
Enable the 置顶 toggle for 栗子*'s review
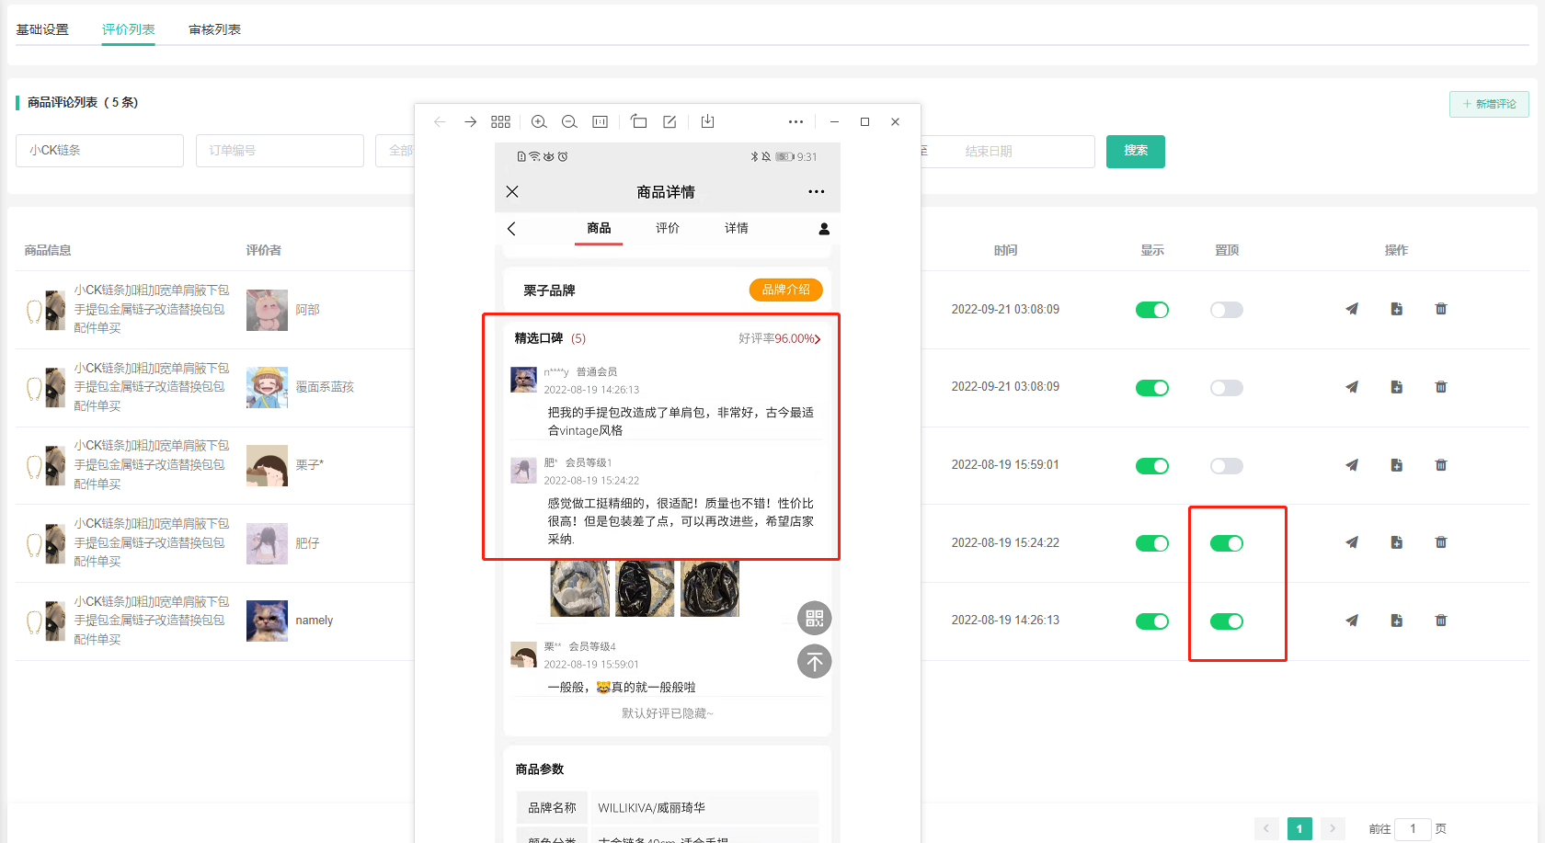(x=1226, y=466)
